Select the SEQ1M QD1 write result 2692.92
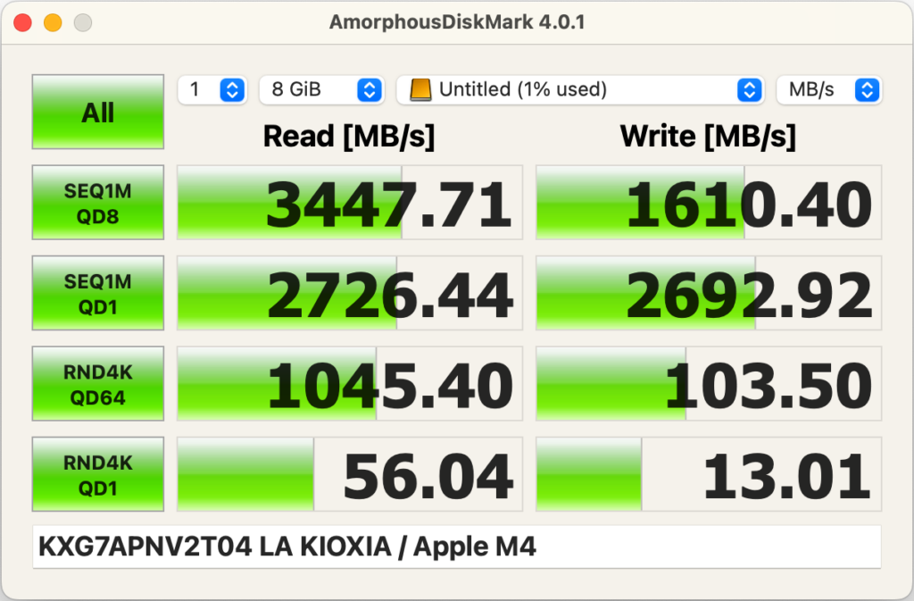Image resolution: width=914 pixels, height=601 pixels. [x=708, y=294]
